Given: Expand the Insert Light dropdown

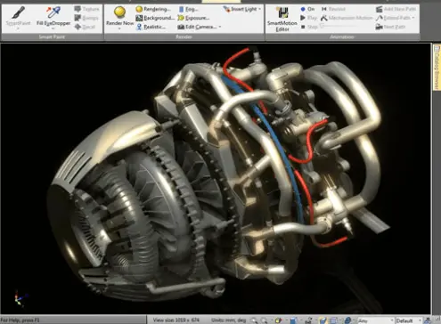Looking at the screenshot, I should (259, 9).
